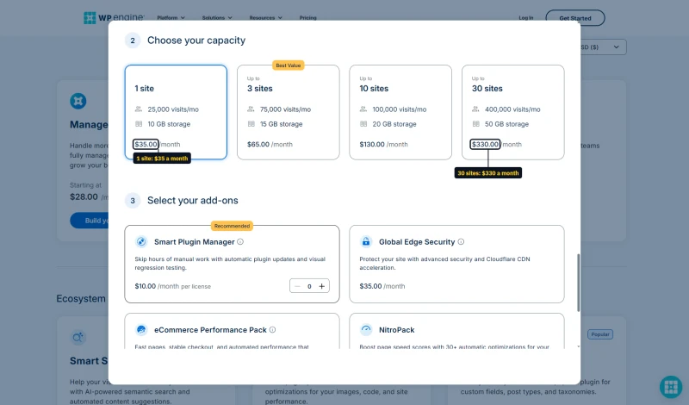Click the visitors icon beside 25,000 visits/mo
Image resolution: width=689 pixels, height=405 pixels.
pyautogui.click(x=139, y=109)
